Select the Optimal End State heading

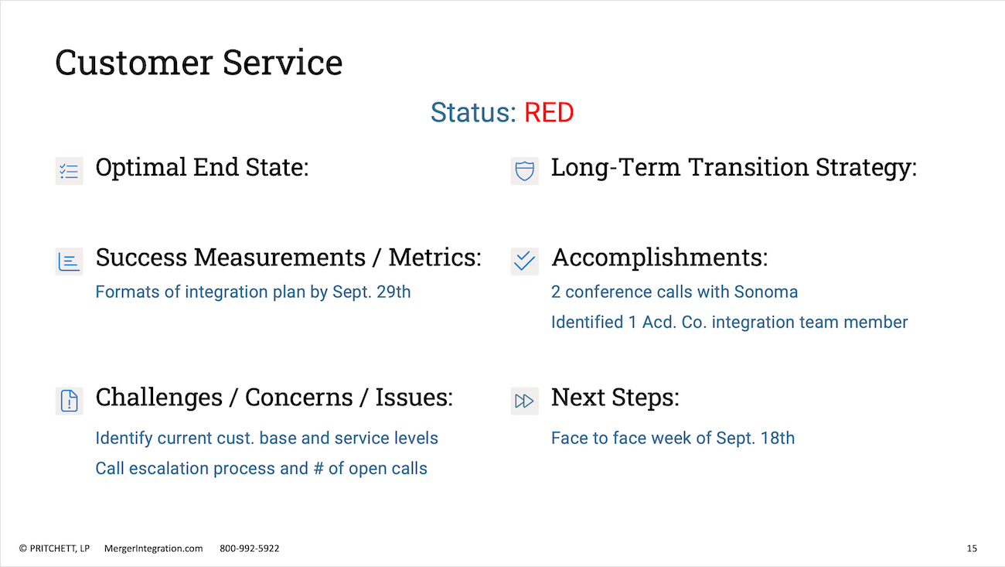202,167
